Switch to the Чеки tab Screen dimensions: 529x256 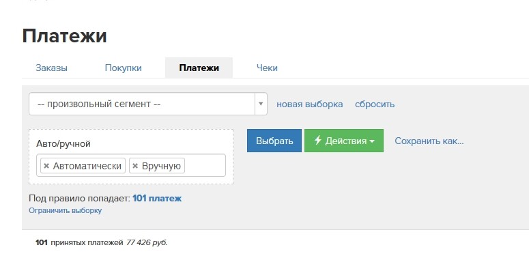[x=267, y=68]
